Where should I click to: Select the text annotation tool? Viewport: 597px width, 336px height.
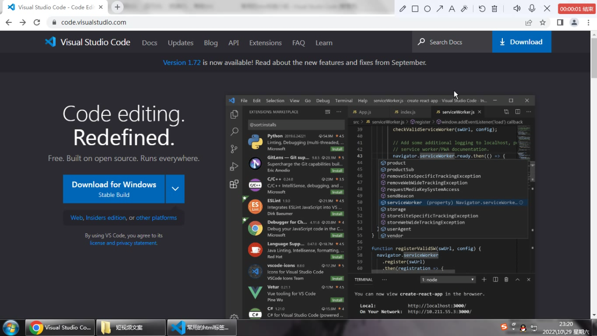[x=451, y=9]
